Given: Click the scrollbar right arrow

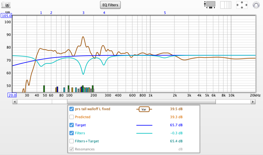Looking at the screenshot, I should [x=253, y=102].
